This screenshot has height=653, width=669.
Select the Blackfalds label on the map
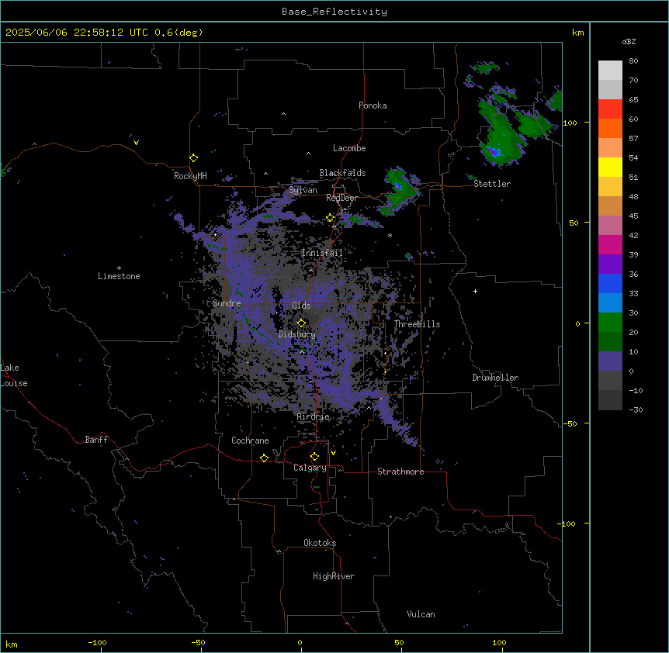[342, 173]
